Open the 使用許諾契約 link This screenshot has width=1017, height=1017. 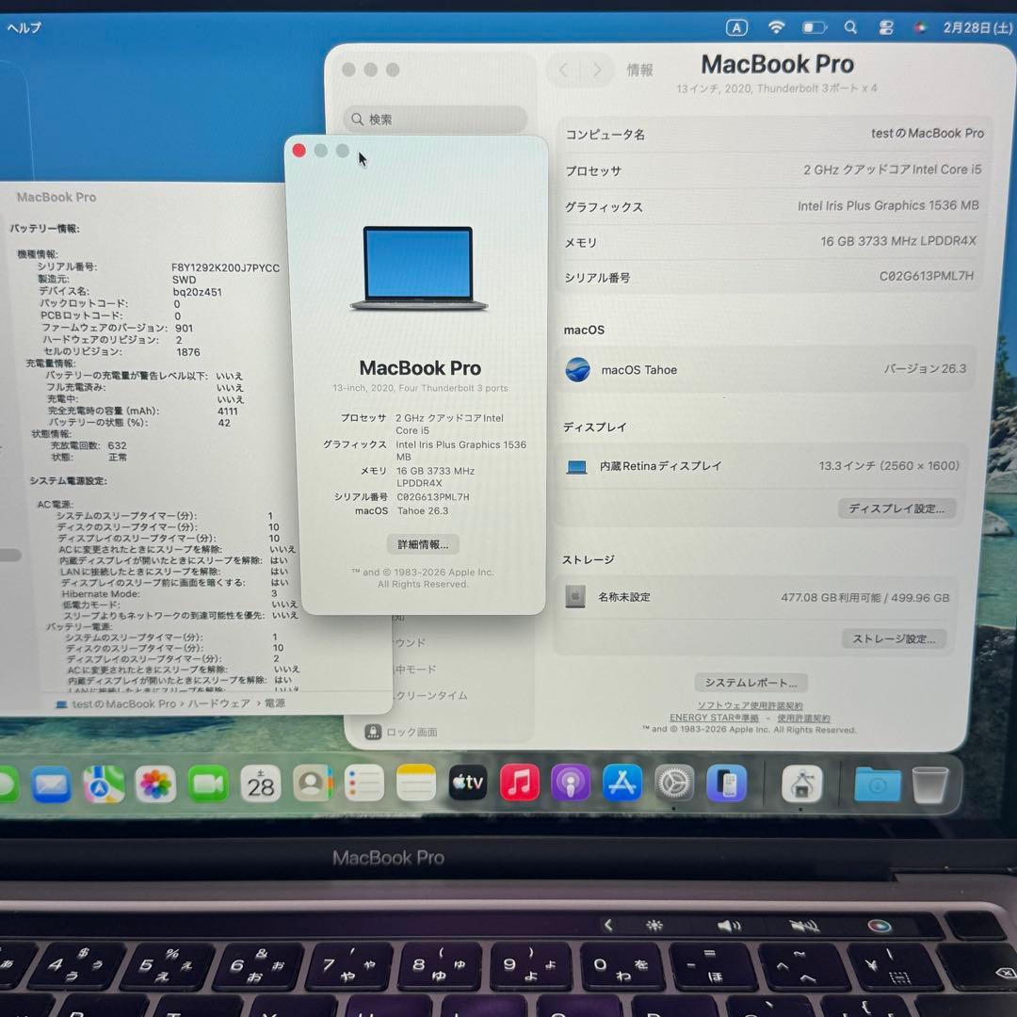click(x=803, y=718)
